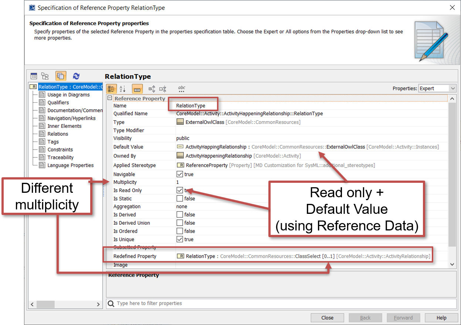Click the Help button
Screen dimensions: 461x325
[441, 318]
